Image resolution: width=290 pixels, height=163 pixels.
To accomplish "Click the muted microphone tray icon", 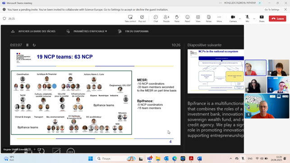I will [x=243, y=158].
